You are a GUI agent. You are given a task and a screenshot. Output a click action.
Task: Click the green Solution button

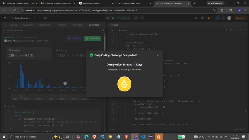tap(92, 38)
